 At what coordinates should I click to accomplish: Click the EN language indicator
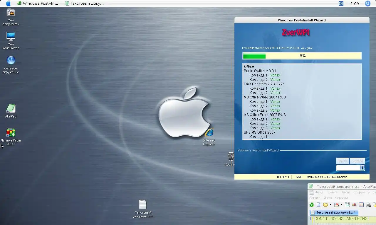click(x=341, y=4)
